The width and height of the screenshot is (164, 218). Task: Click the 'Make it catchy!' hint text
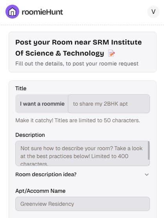point(78,120)
